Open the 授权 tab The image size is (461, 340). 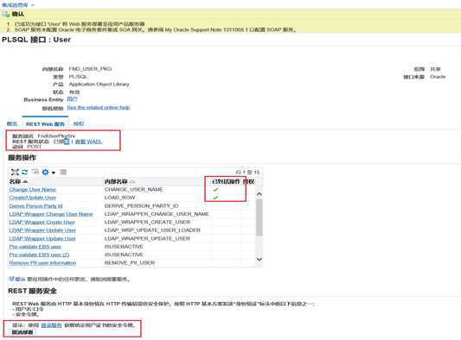coord(79,123)
